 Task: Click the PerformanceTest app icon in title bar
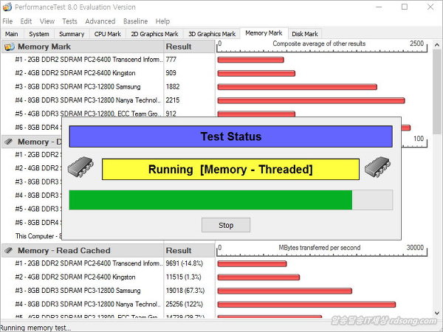coord(7,7)
